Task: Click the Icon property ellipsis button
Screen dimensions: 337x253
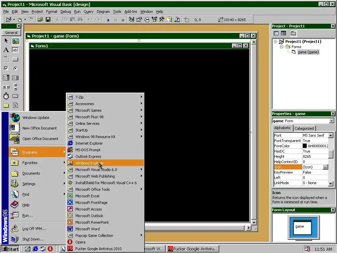Action: click(x=325, y=167)
